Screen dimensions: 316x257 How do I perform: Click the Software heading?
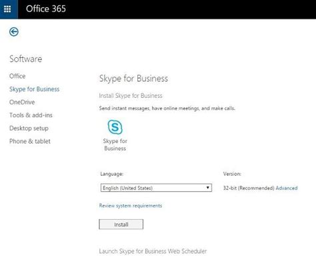(x=26, y=59)
